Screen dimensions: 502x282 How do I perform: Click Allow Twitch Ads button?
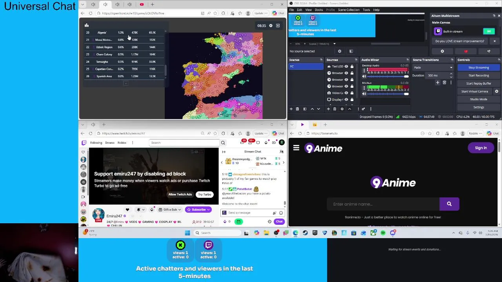click(x=180, y=194)
